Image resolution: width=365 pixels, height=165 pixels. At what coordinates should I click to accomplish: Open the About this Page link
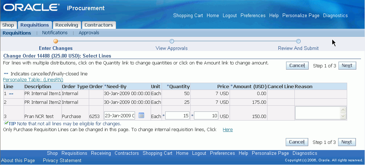18,160
